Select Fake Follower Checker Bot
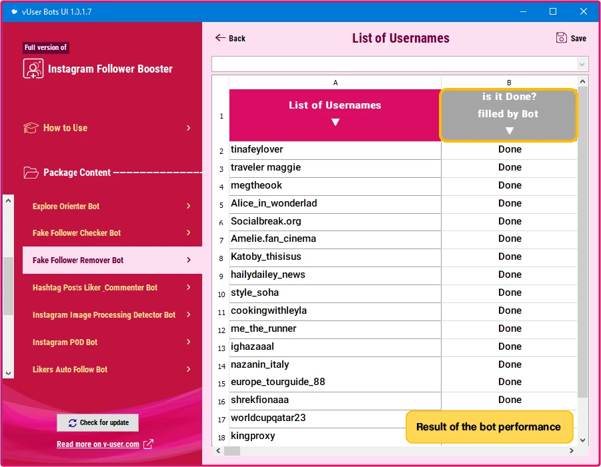The width and height of the screenshot is (601, 467). tap(112, 233)
